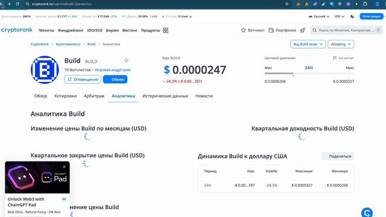The height and width of the screenshot is (217, 386).
Task: Click the browser forward arrow
Action: click(x=9, y=4)
